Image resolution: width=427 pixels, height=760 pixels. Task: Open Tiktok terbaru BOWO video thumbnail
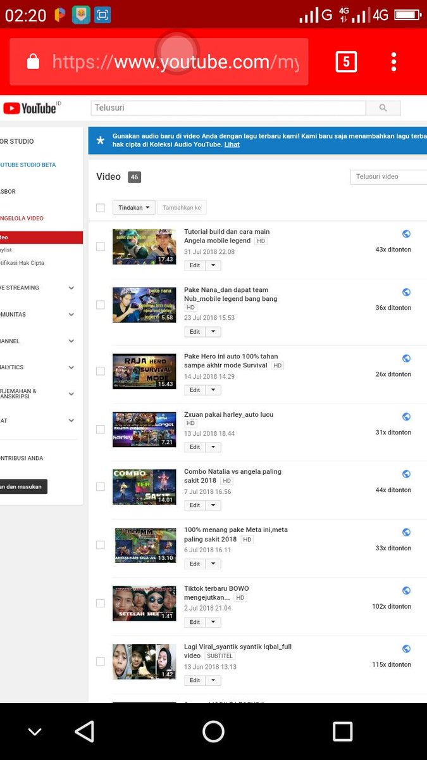(x=144, y=604)
